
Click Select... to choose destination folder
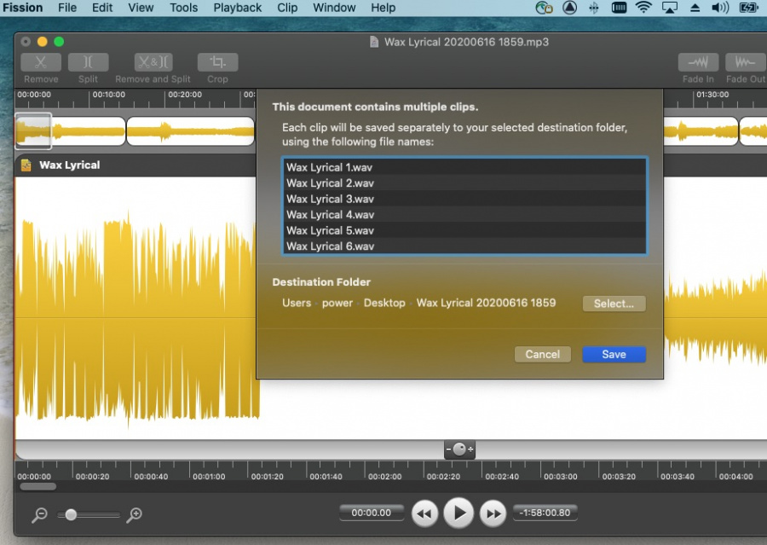pyautogui.click(x=614, y=304)
